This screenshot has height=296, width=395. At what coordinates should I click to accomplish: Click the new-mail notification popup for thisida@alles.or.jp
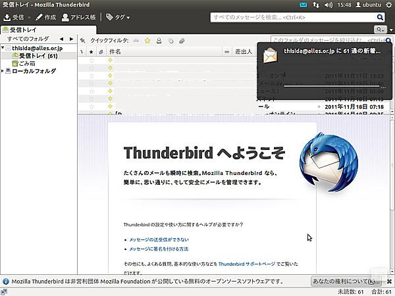(325, 71)
